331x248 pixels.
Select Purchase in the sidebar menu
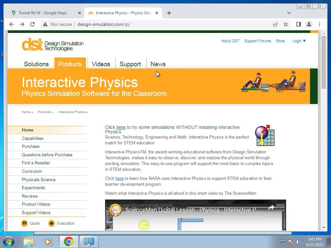pos(47,146)
